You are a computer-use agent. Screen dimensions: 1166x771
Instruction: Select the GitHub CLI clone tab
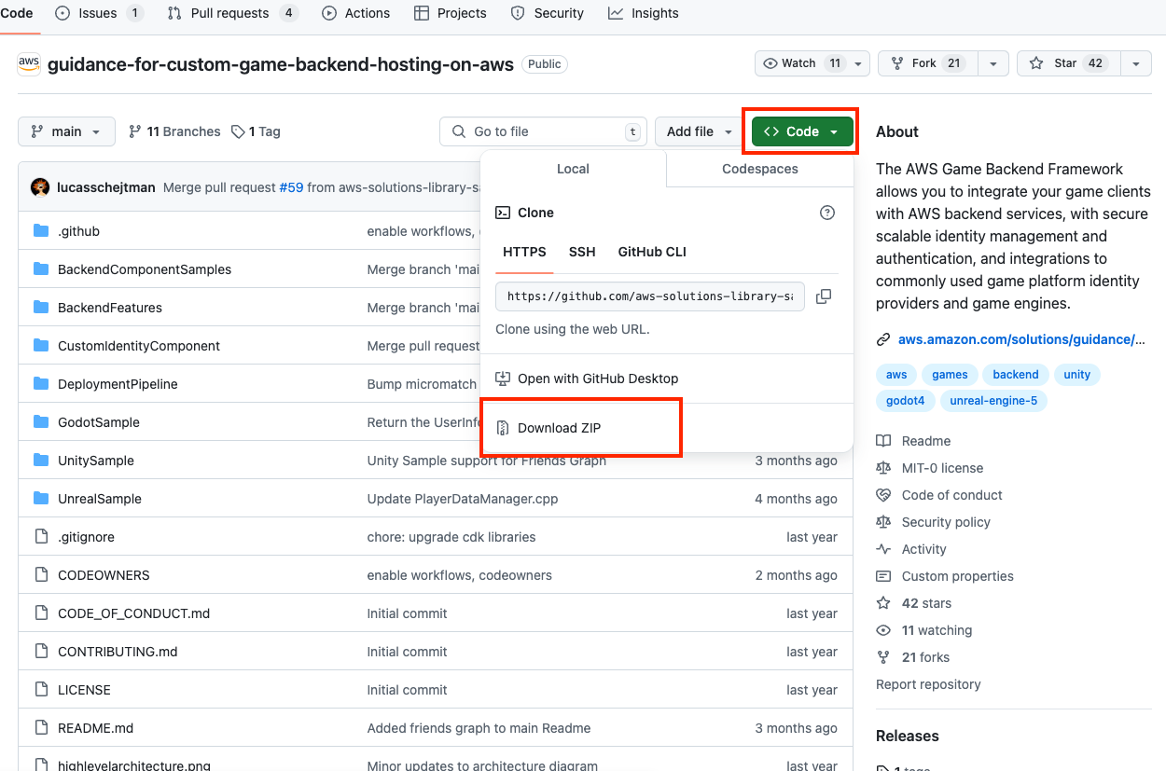(x=652, y=252)
